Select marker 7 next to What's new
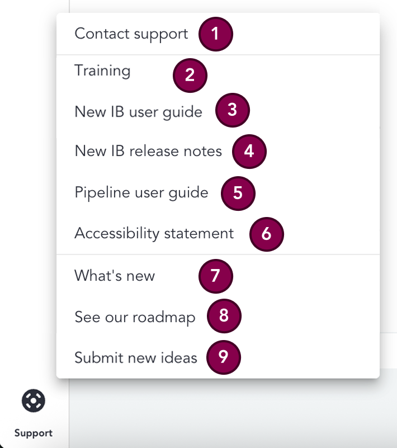This screenshot has width=397, height=448. [216, 276]
